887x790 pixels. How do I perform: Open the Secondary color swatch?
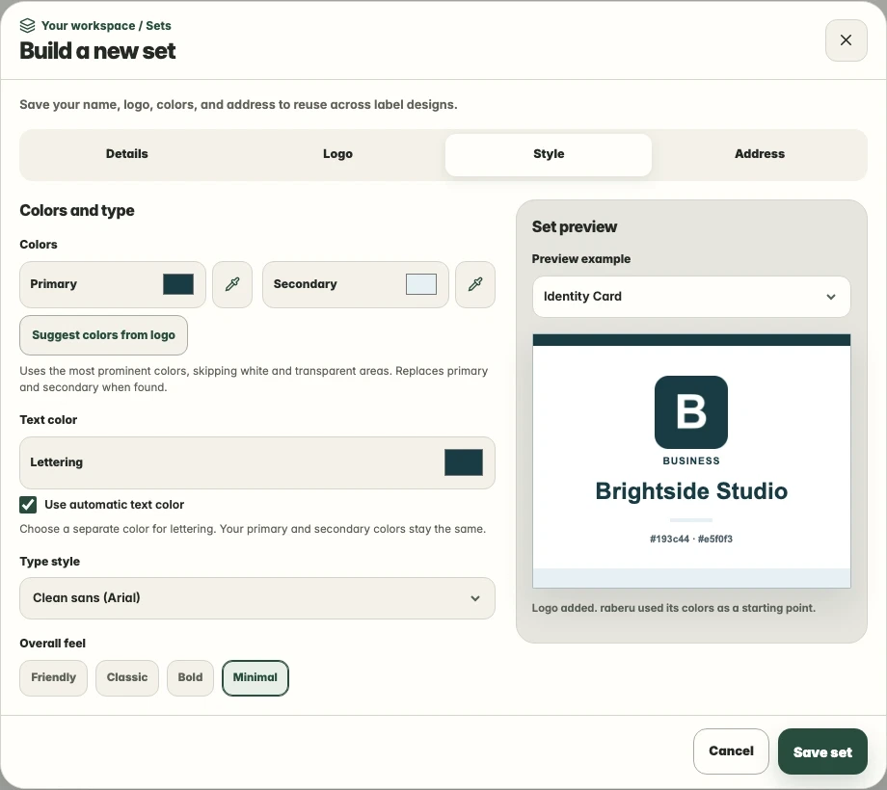click(x=421, y=284)
